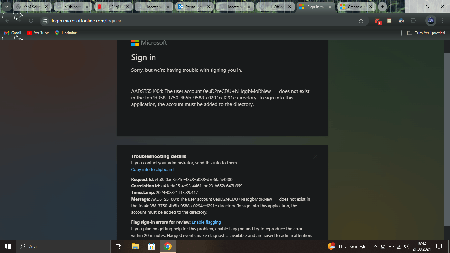Open a new browser tab
The image size is (450, 253).
tap(382, 7)
